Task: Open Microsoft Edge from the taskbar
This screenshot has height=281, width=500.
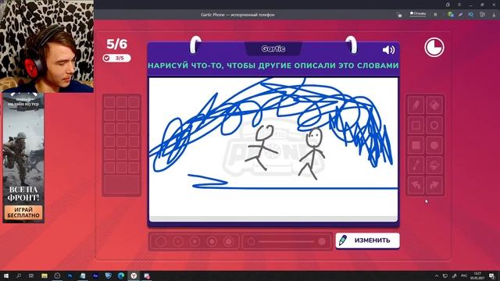Action: click(121, 276)
